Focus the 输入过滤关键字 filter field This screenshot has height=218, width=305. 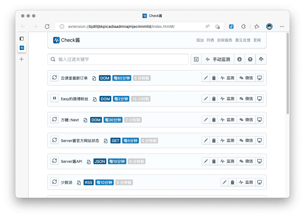tap(118, 59)
